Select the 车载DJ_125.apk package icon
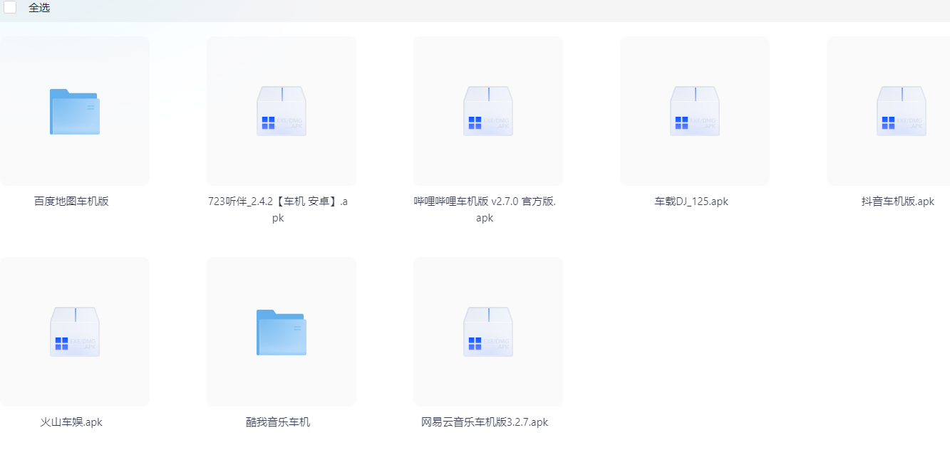 point(695,111)
